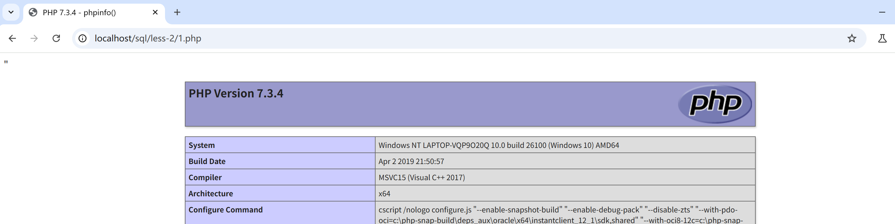Click the cscript /nologo configure.js value
895x224 pixels.
pos(561,215)
